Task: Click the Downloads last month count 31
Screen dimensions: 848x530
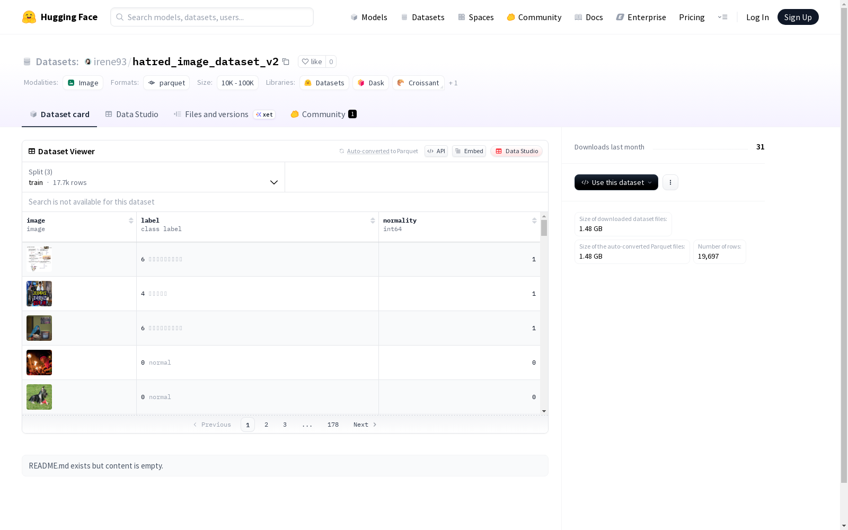Action: coord(760,147)
